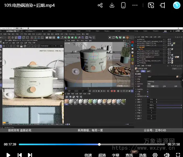Open the user avatar profile
Screen dimensions: 183x157
(x=177, y=5)
